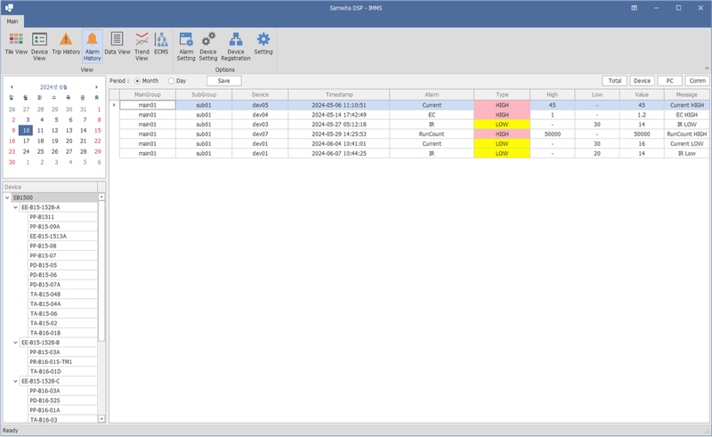Open Data View
Viewport: 712px width, 437px height.
point(117,45)
